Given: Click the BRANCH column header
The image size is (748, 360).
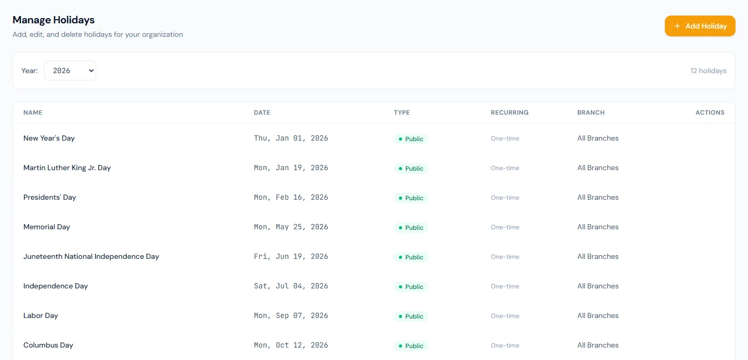Looking at the screenshot, I should (591, 113).
